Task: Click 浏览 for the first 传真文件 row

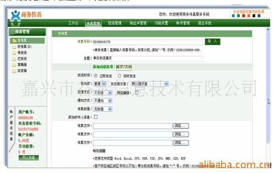Action: click(x=181, y=126)
